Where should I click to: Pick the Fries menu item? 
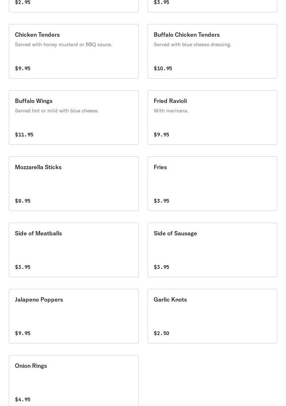pyautogui.click(x=160, y=167)
